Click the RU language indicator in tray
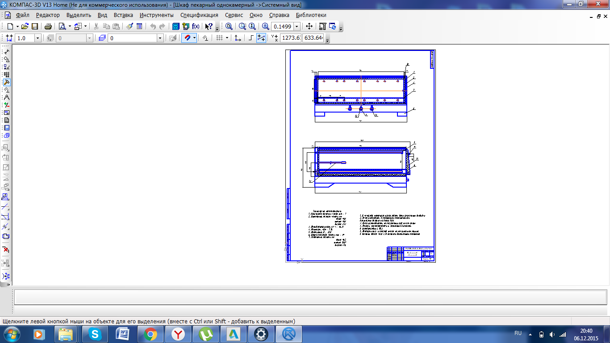This screenshot has height=343, width=610. (x=518, y=333)
